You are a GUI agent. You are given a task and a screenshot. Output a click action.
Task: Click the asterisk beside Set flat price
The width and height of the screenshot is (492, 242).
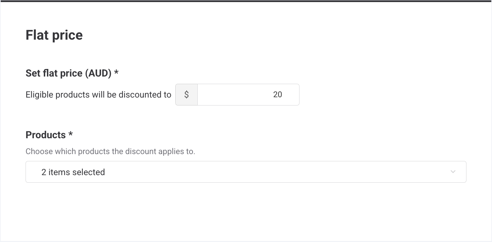coord(116,73)
